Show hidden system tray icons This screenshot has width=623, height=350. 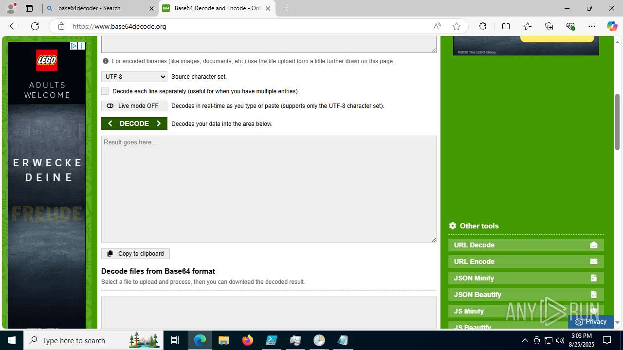point(525,340)
